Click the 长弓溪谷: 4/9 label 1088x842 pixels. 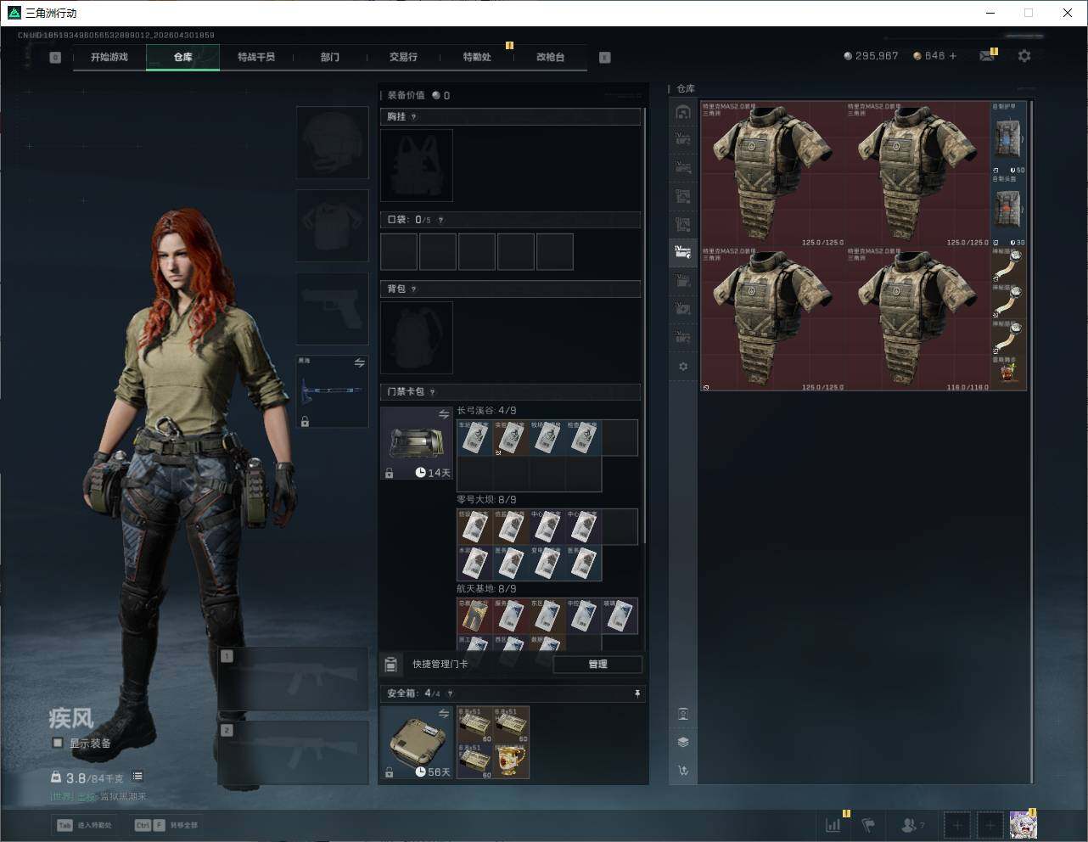click(x=486, y=411)
